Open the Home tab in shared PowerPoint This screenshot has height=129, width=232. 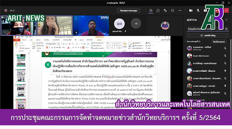24,40
